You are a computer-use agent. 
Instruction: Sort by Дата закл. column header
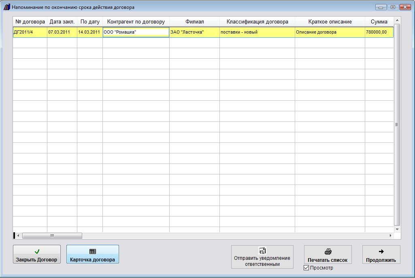pyautogui.click(x=62, y=21)
